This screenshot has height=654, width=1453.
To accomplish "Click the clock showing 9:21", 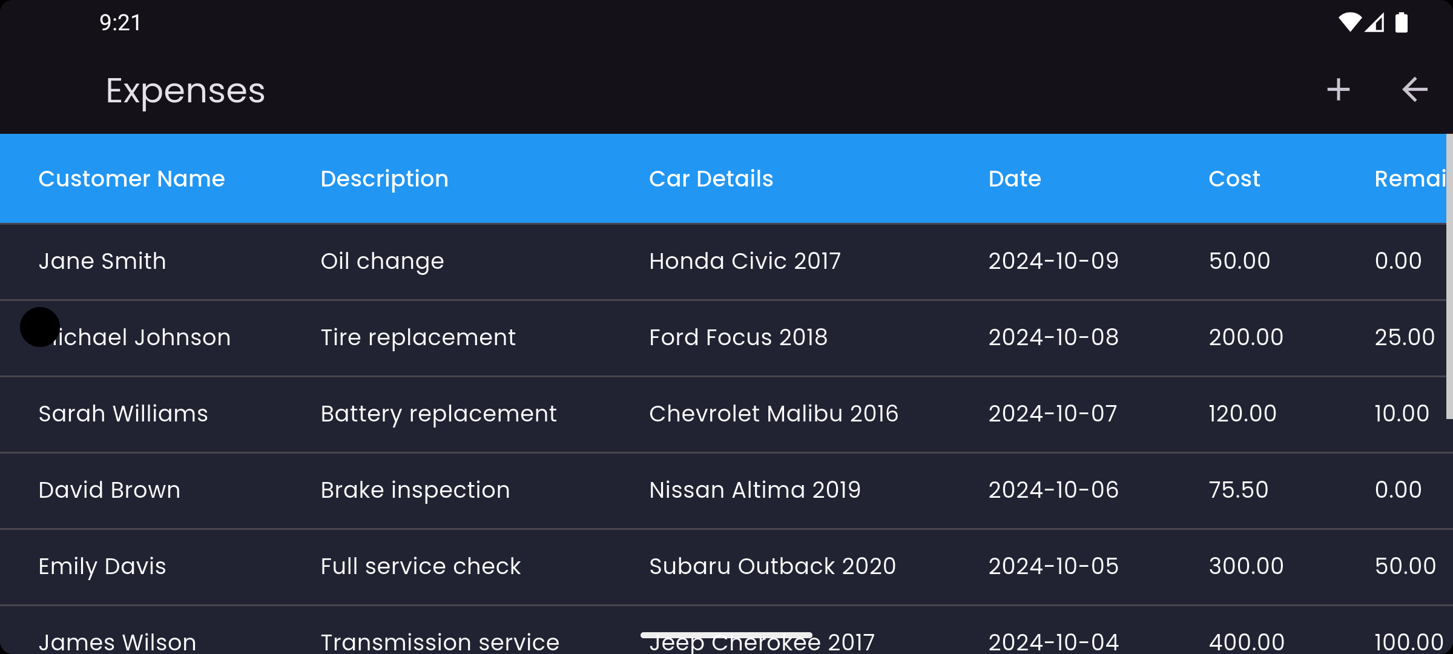I will 120,23.
